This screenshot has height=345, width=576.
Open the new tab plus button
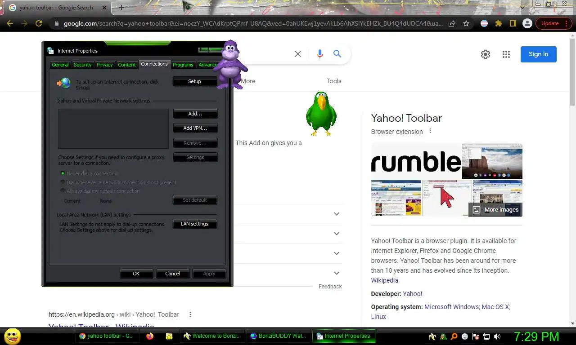pyautogui.click(x=121, y=8)
